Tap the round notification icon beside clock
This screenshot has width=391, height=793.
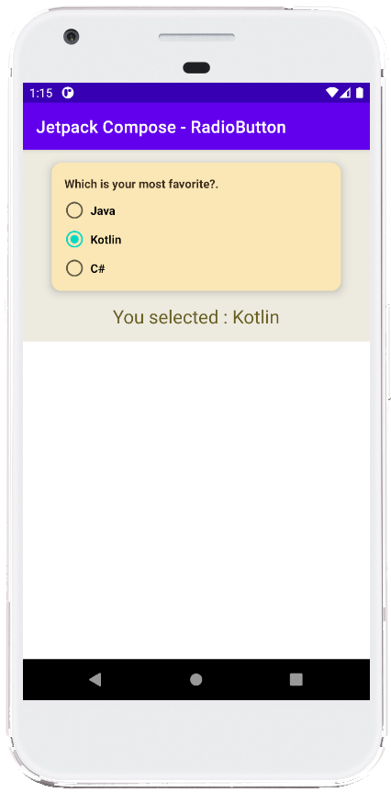(68, 93)
